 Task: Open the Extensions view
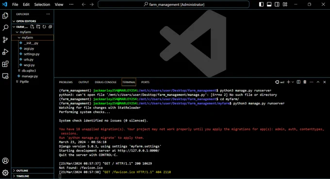(x=5, y=64)
